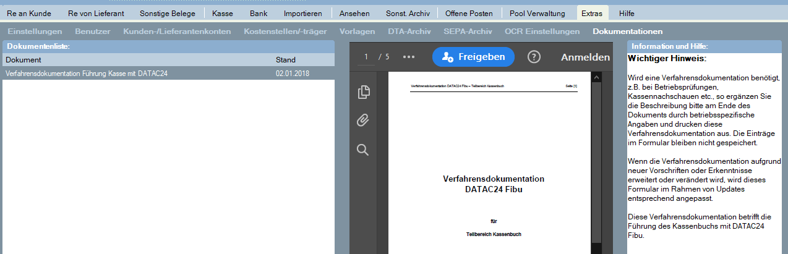Open the three-dots more tools menu
The image size is (788, 254).
tap(409, 57)
